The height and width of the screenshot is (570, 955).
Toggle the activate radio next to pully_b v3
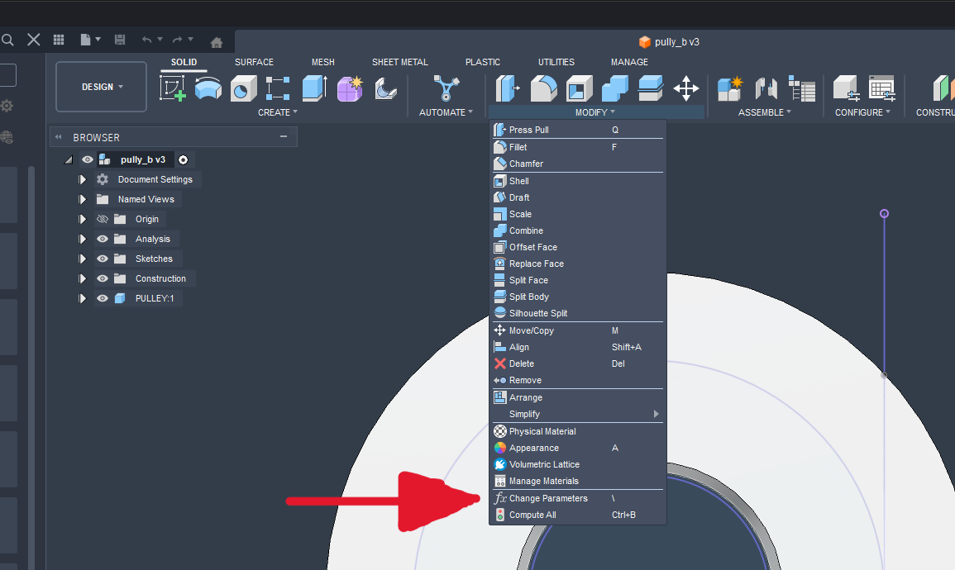click(x=184, y=160)
